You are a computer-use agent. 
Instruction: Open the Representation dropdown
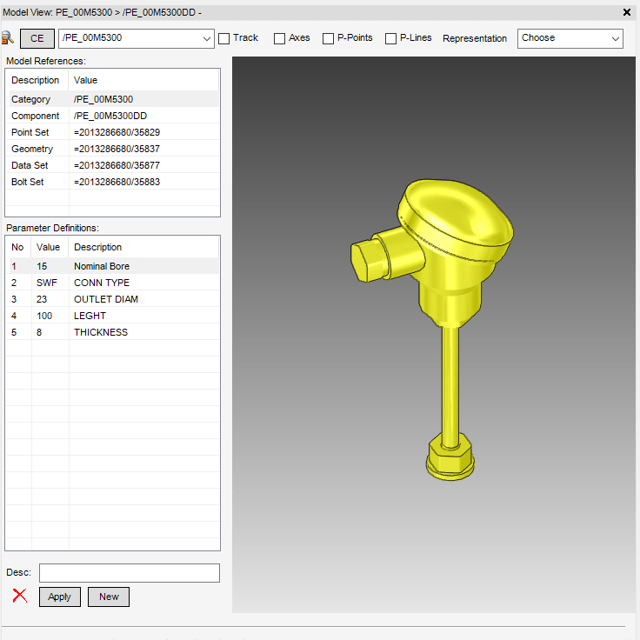click(x=570, y=38)
